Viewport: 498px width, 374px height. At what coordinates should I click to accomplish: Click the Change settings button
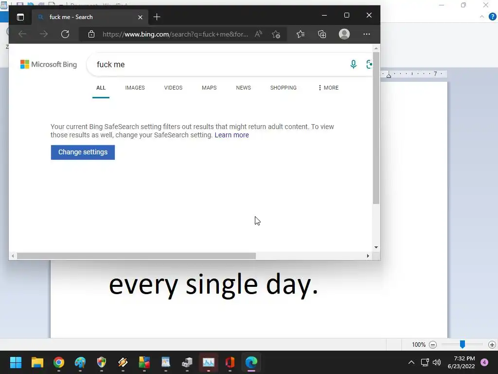point(83,152)
